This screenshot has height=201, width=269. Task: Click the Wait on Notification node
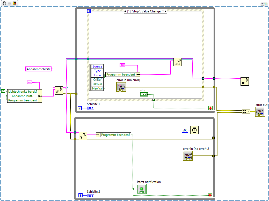[x=83, y=136]
